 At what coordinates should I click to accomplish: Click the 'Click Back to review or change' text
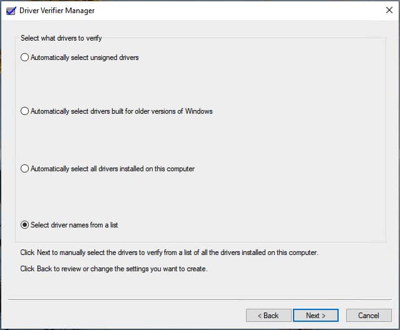(x=114, y=269)
